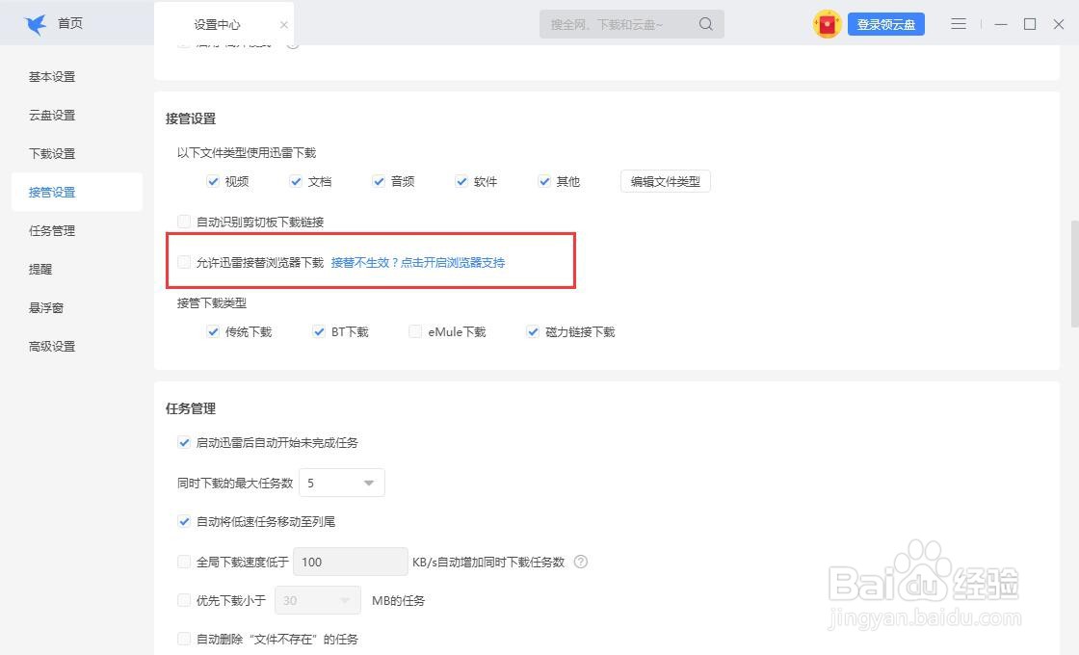This screenshot has width=1079, height=655.
Task: Open the 优先下载小于 30 MB dropdown
Action: 318,600
